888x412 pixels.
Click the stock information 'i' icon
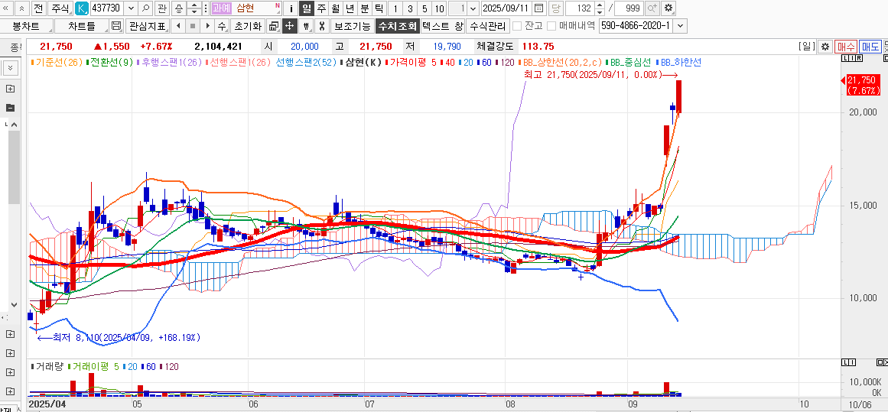pos(291,8)
